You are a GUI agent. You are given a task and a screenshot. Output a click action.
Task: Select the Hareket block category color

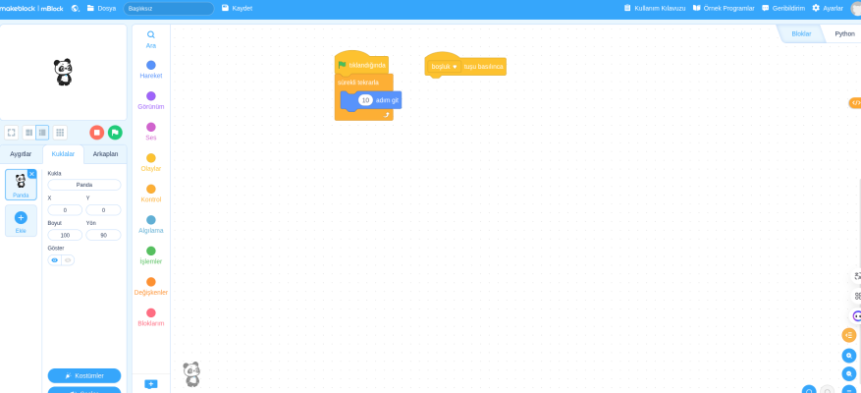tap(151, 65)
